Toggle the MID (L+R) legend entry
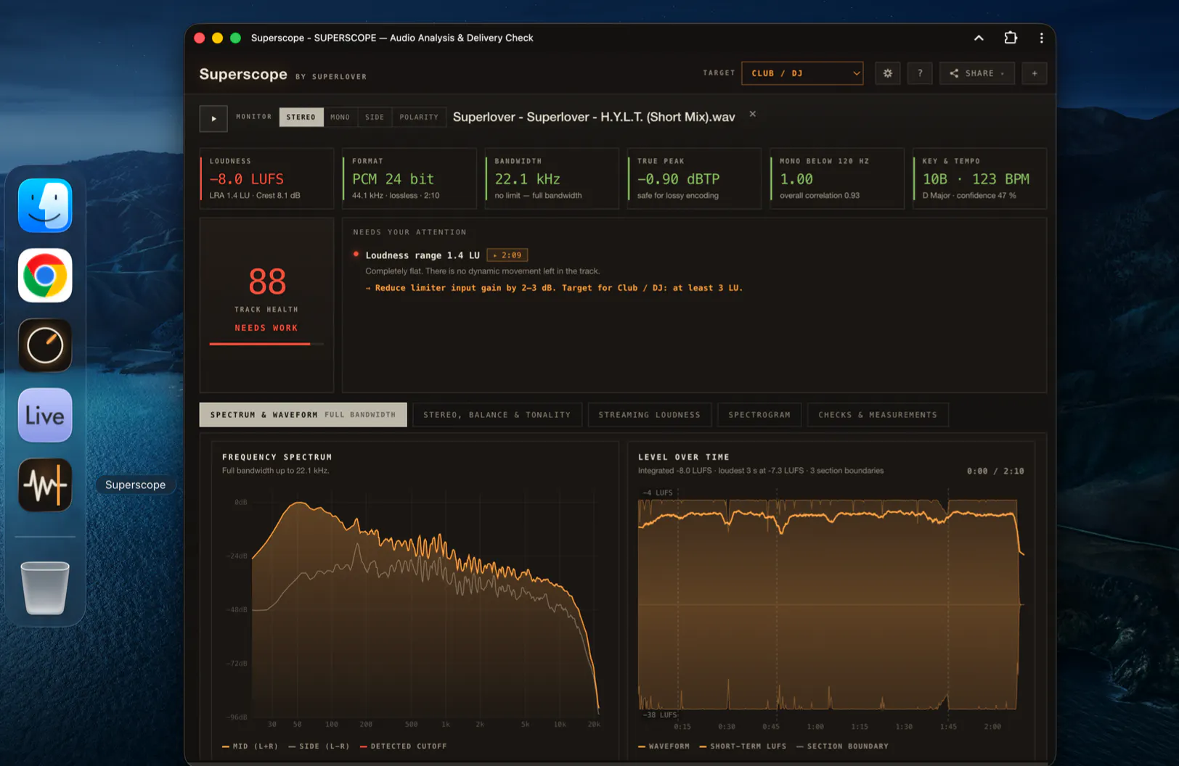Image resolution: width=1179 pixels, height=766 pixels. pos(250,746)
